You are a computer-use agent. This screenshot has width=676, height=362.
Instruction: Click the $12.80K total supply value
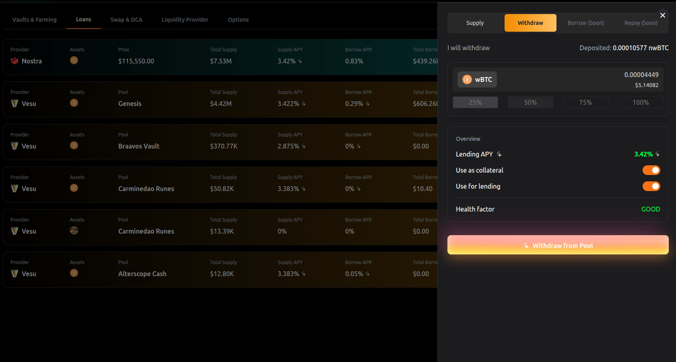(x=222, y=274)
